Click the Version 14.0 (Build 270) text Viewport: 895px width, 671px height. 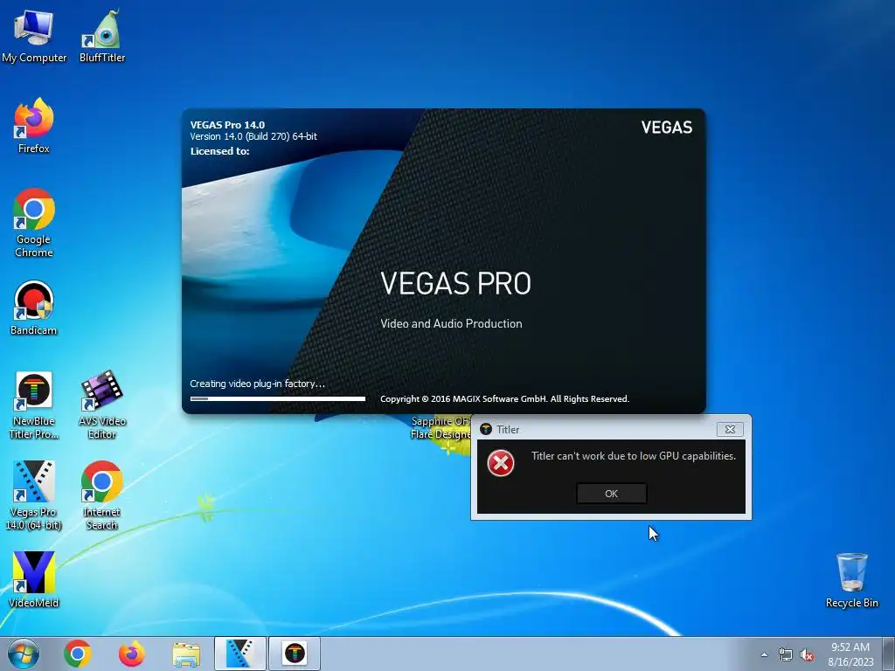click(253, 136)
